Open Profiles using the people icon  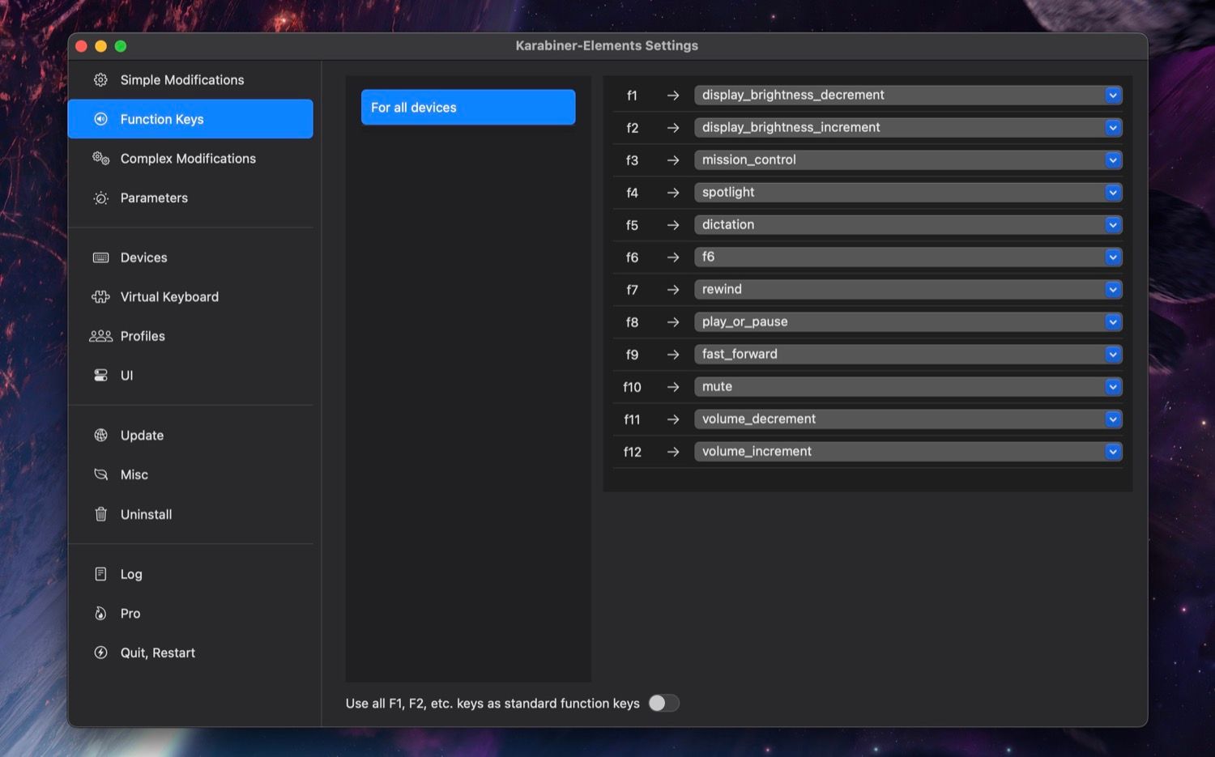100,336
